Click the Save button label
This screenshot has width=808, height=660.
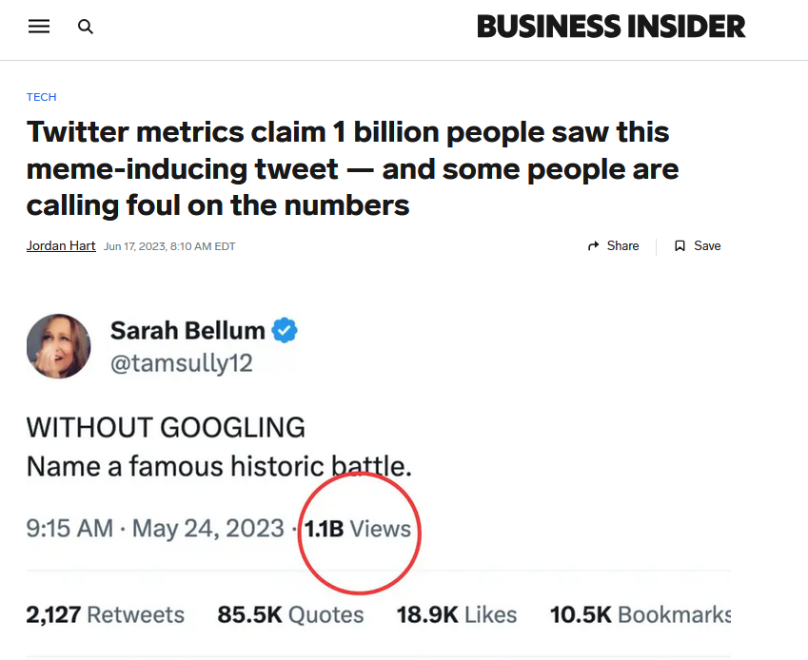pos(707,246)
